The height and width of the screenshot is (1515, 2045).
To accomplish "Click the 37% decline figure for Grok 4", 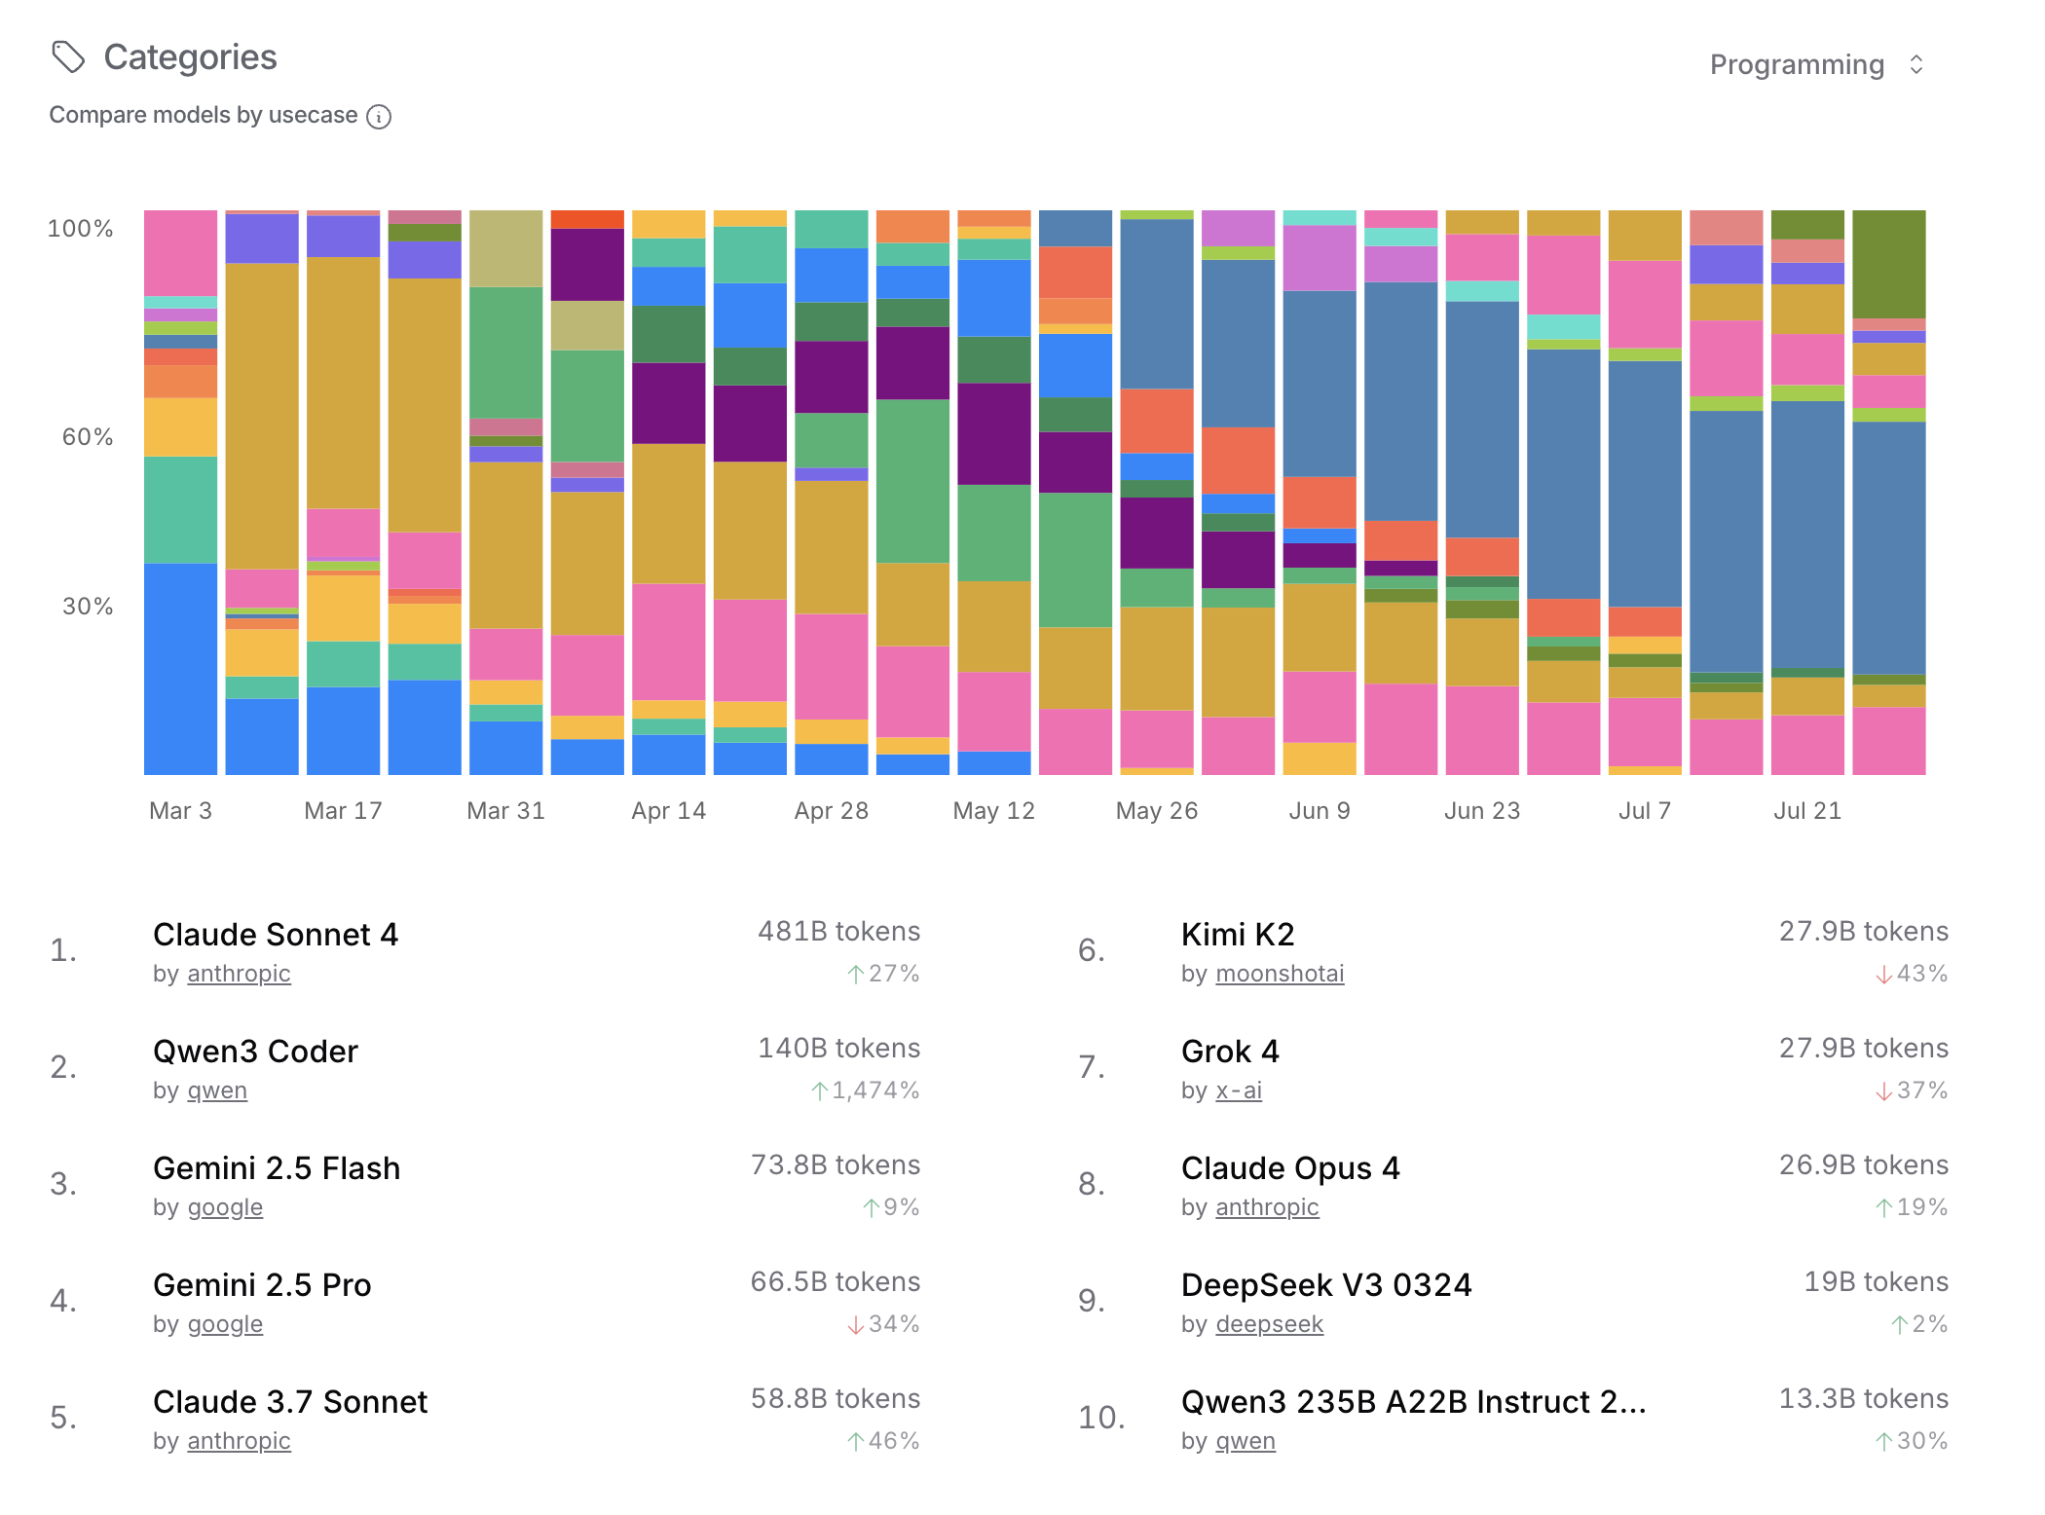I will pyautogui.click(x=1912, y=1090).
